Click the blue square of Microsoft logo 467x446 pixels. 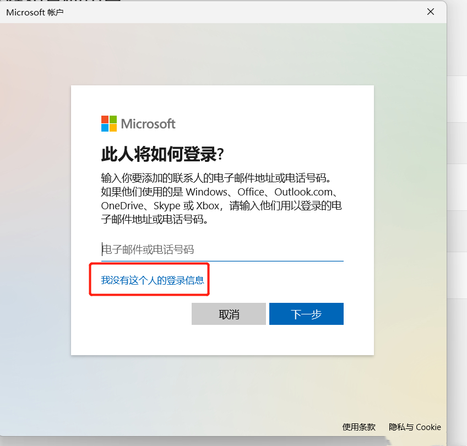[105, 128]
